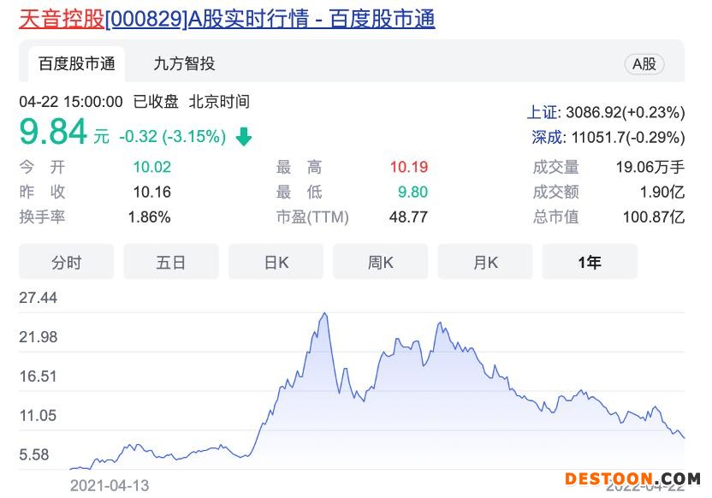Open the [000829]A股实时行情 百度股市通 link

270,19
